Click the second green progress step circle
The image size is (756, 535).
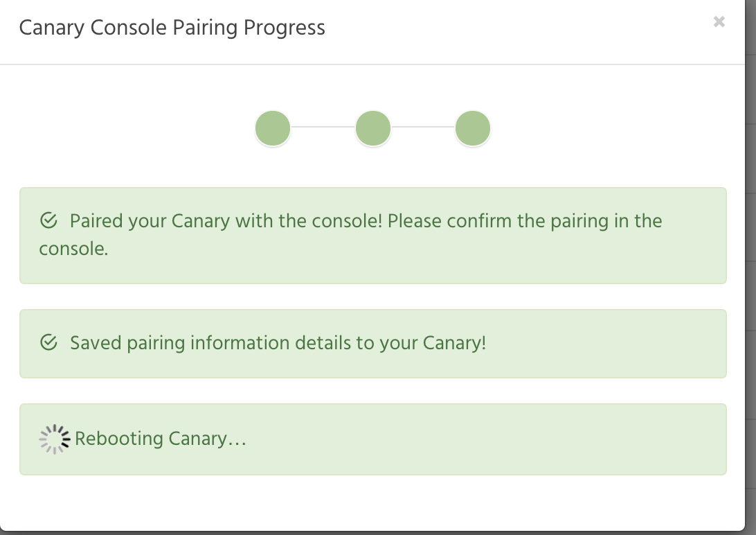tap(372, 128)
